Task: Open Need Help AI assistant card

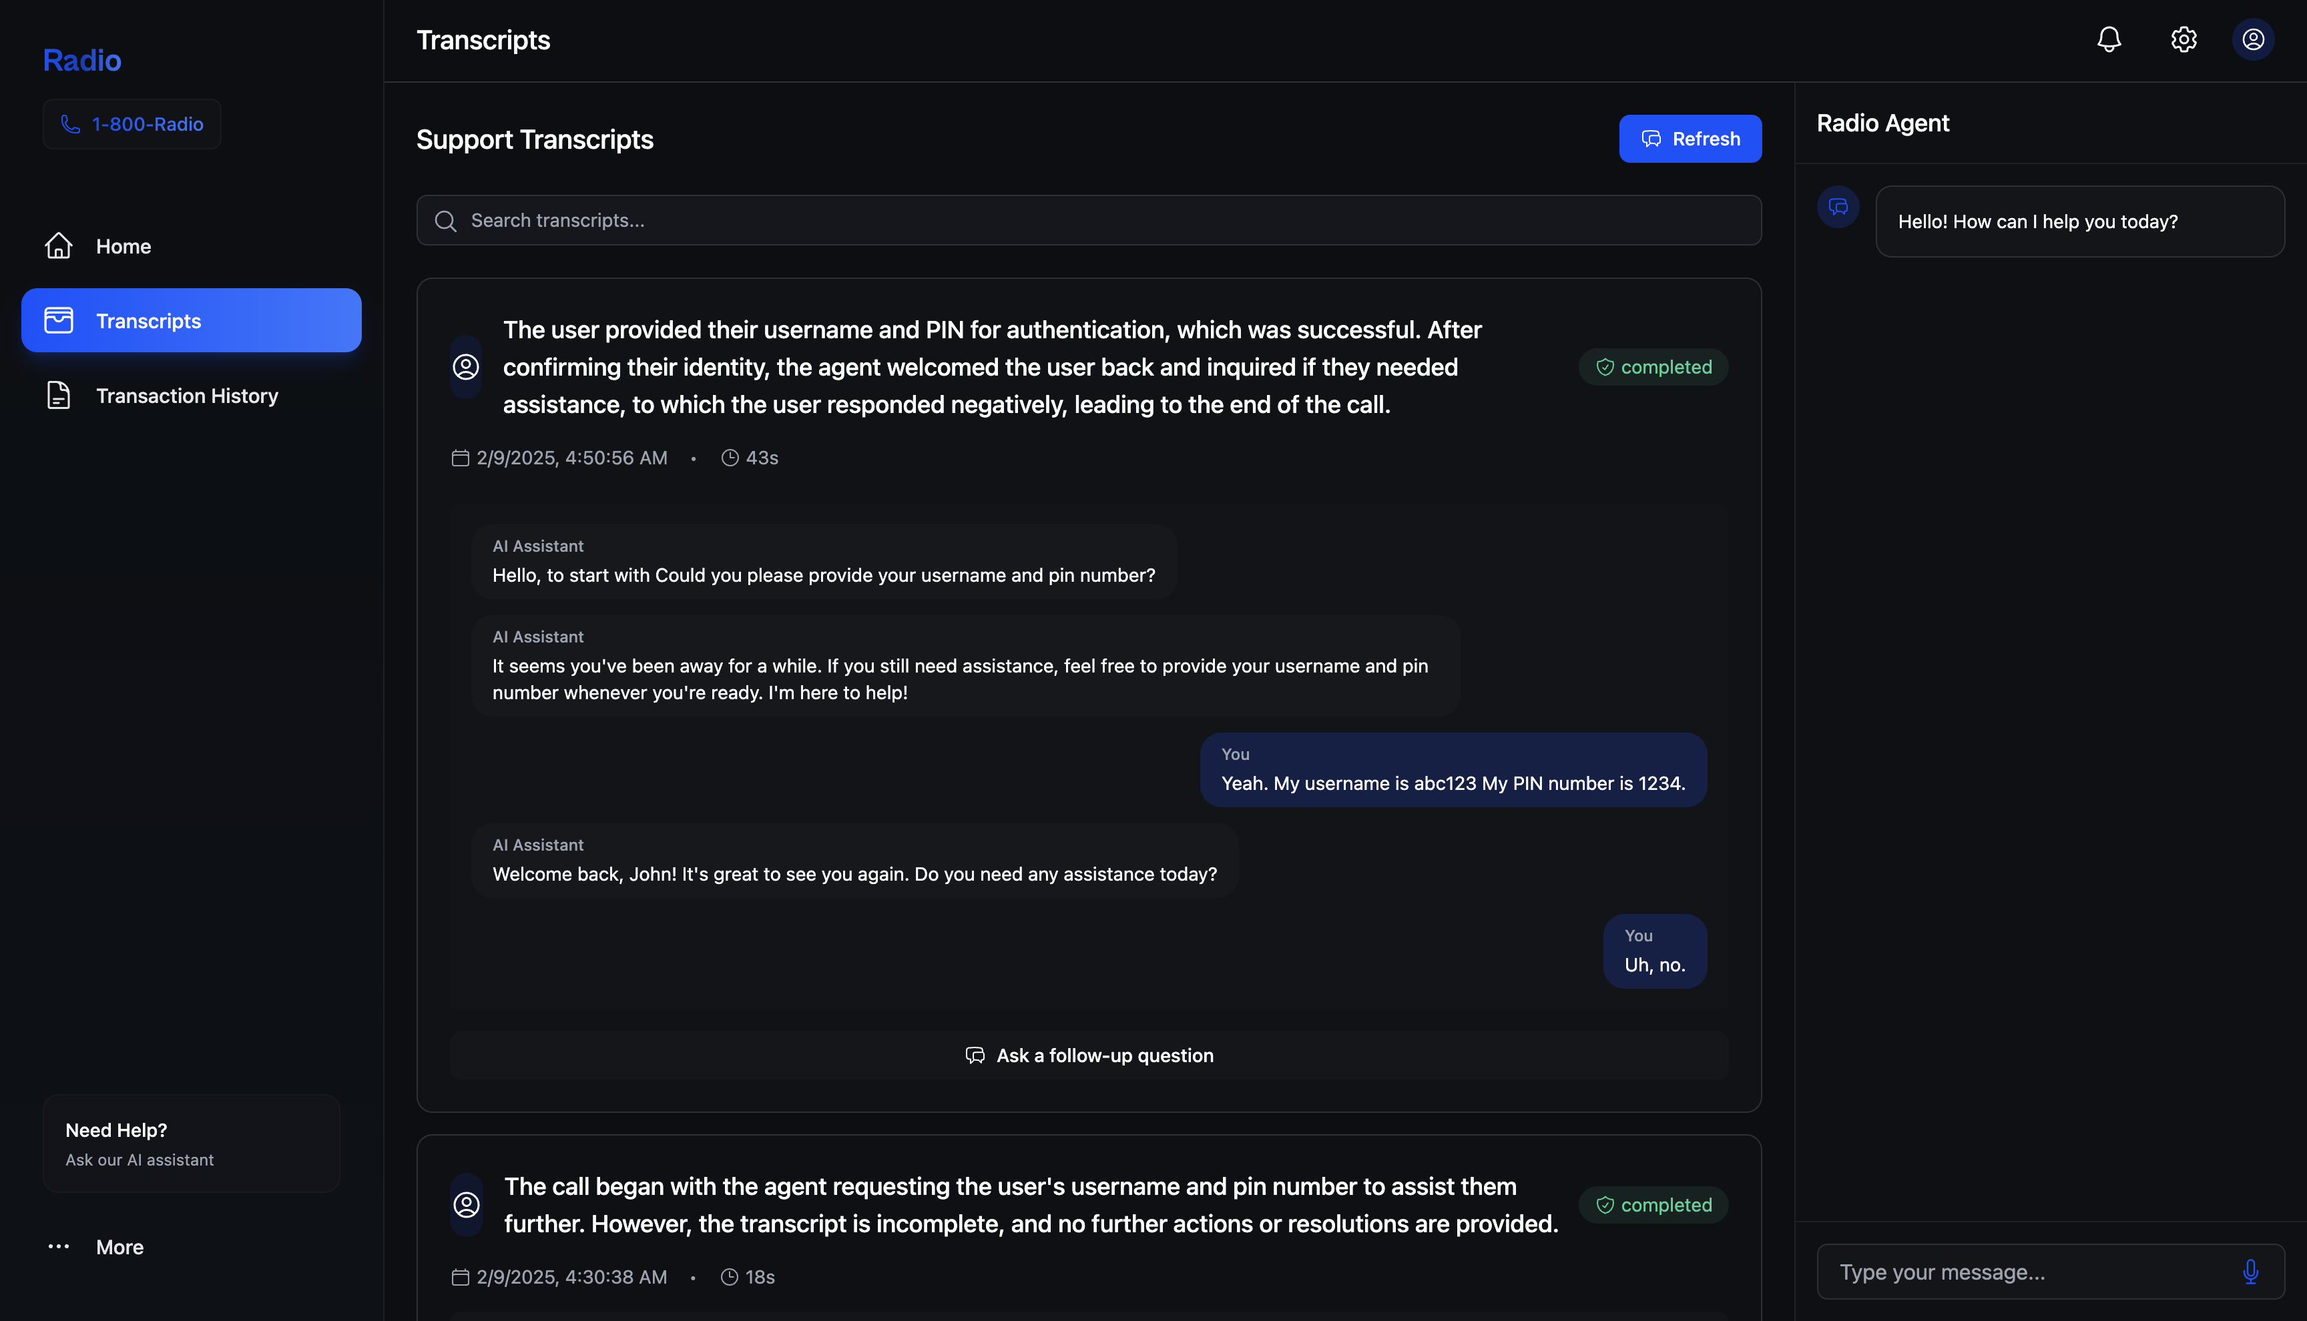Action: (191, 1143)
